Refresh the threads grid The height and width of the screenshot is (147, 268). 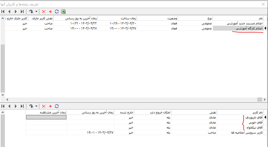point(57,11)
